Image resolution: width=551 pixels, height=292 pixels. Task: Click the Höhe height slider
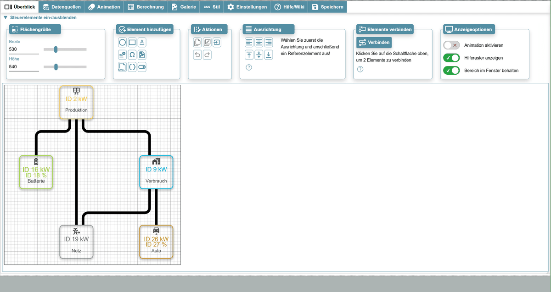pos(65,67)
